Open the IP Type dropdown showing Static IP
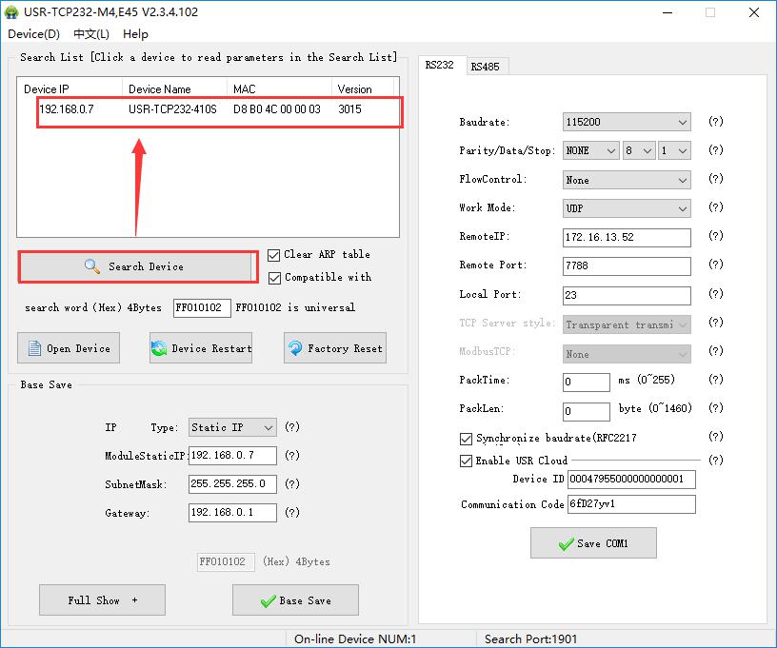Image resolution: width=777 pixels, height=648 pixels. [x=232, y=427]
